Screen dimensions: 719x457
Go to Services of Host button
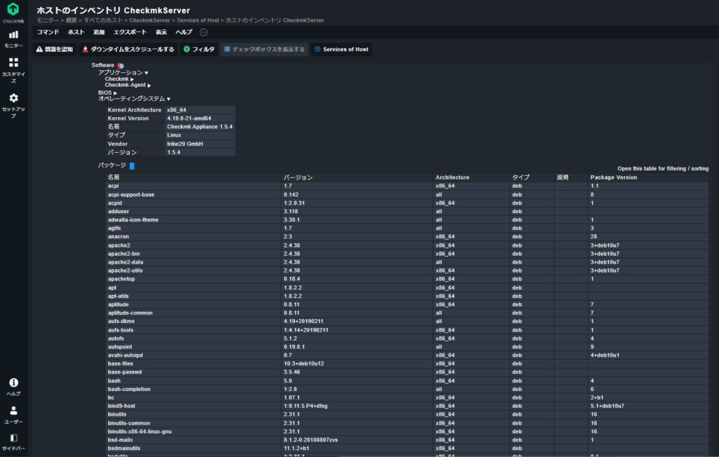coord(341,50)
